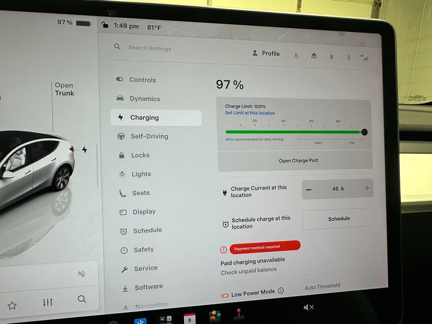Open the Locks settings

coord(134,155)
